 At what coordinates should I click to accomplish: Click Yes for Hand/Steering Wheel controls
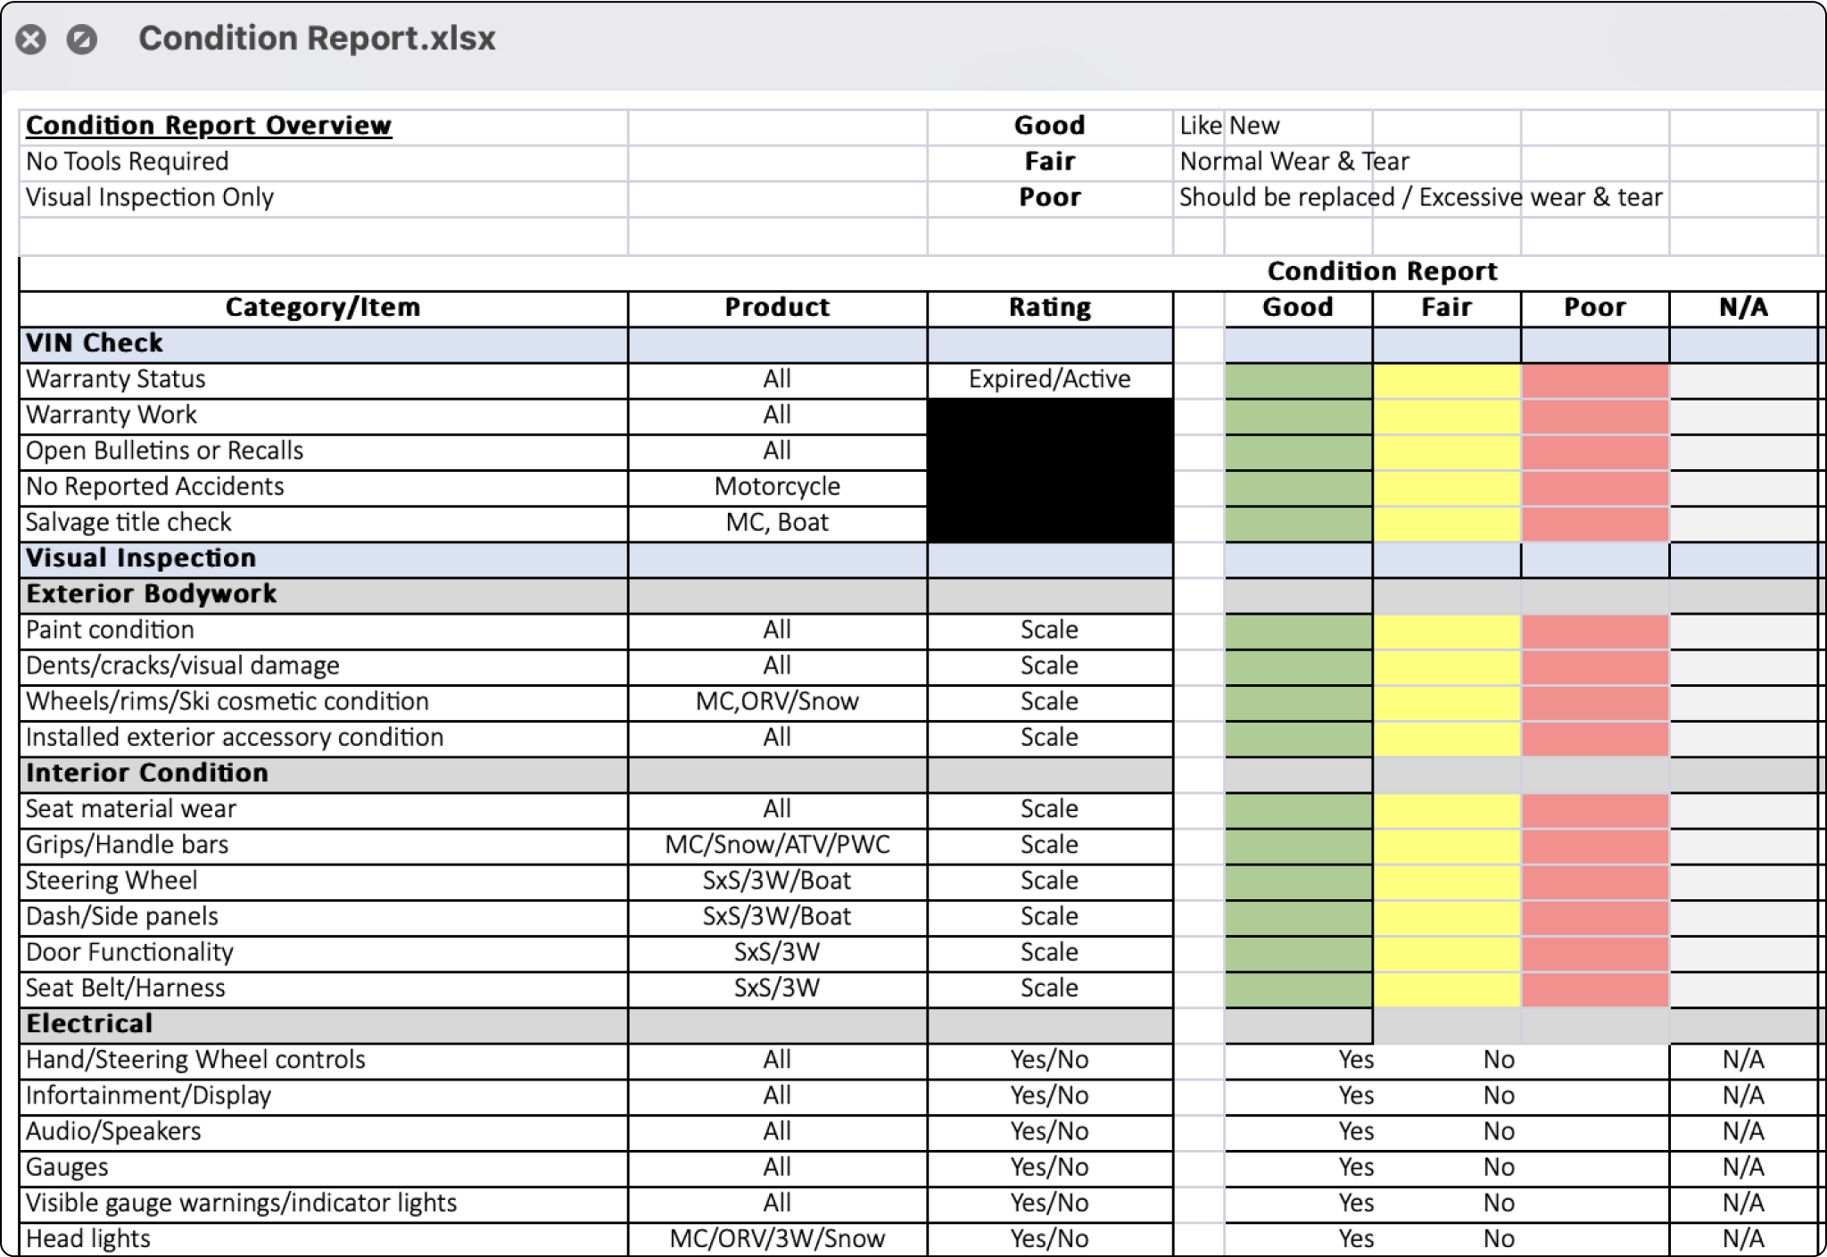tap(1355, 1060)
